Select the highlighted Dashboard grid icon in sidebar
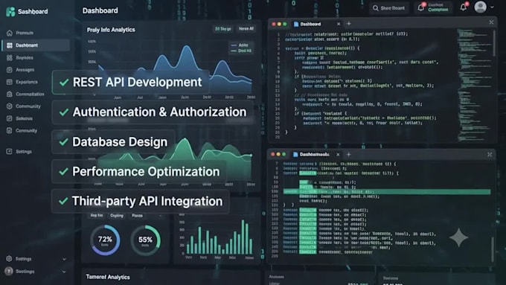Screen dimensions: 506x285 [x=10, y=45]
